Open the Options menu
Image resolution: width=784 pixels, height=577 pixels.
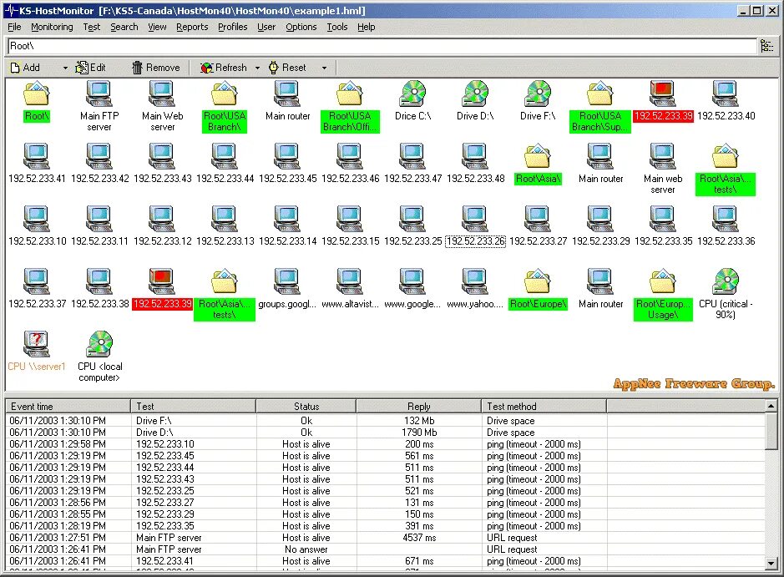coord(301,27)
